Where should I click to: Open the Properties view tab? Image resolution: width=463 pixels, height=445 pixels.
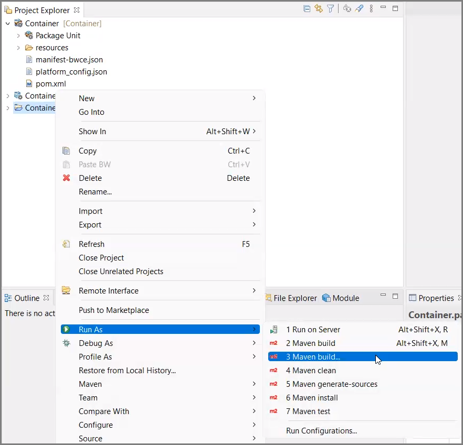[435, 298]
